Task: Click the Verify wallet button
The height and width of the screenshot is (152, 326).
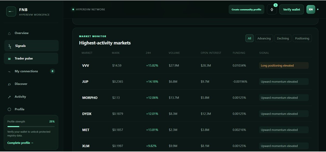Action: click(x=291, y=9)
